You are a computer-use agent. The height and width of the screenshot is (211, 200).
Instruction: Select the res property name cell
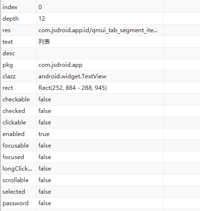pos(19,30)
